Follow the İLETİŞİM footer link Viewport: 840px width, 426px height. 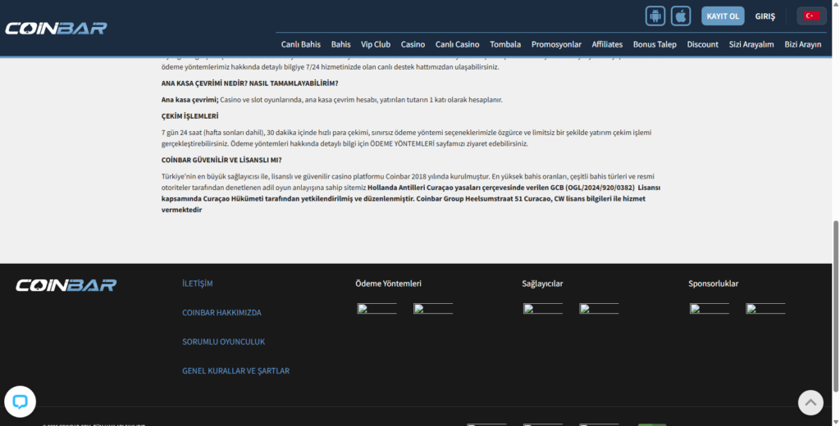point(197,283)
